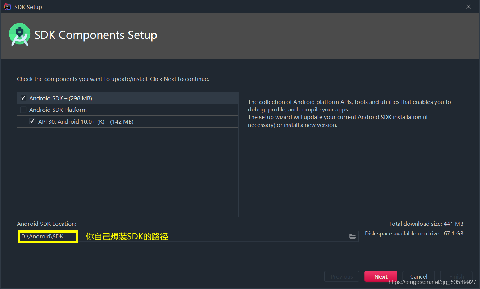Click the Finish button
Image resolution: width=480 pixels, height=289 pixels.
pos(456,276)
